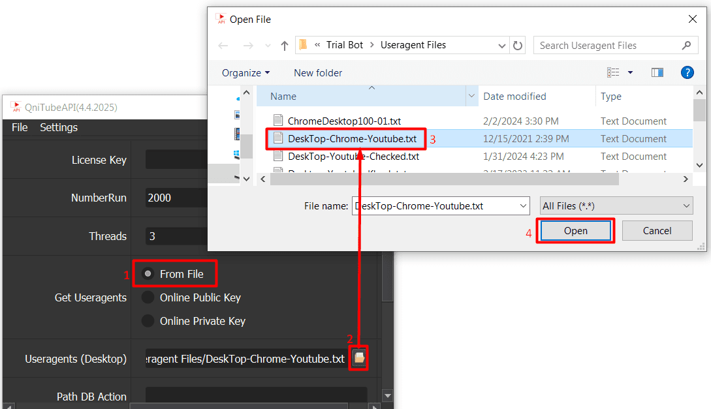Click the QniTubeAPI app icon in title bar
The width and height of the screenshot is (711, 409).
click(16, 107)
